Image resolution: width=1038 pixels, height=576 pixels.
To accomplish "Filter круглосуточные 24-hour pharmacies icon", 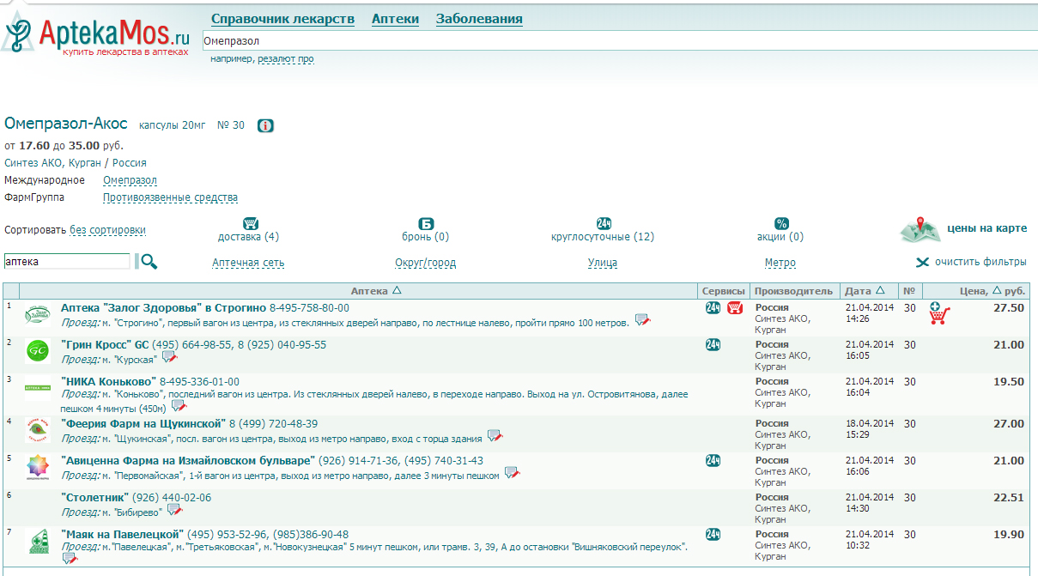I will click(604, 223).
